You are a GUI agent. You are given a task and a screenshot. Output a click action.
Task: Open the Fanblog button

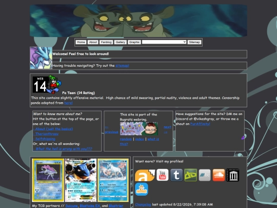pyautogui.click(x=106, y=42)
